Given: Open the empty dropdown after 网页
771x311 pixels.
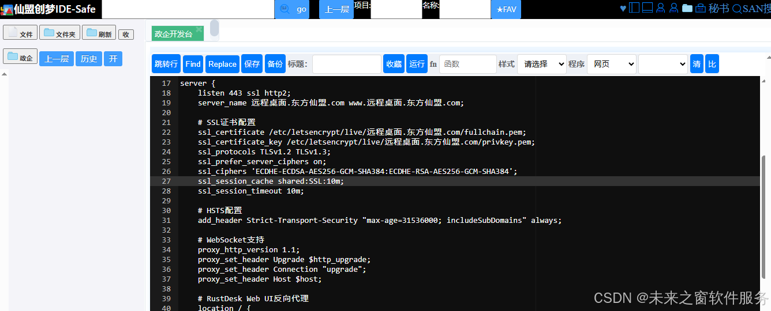Looking at the screenshot, I should click(x=663, y=64).
